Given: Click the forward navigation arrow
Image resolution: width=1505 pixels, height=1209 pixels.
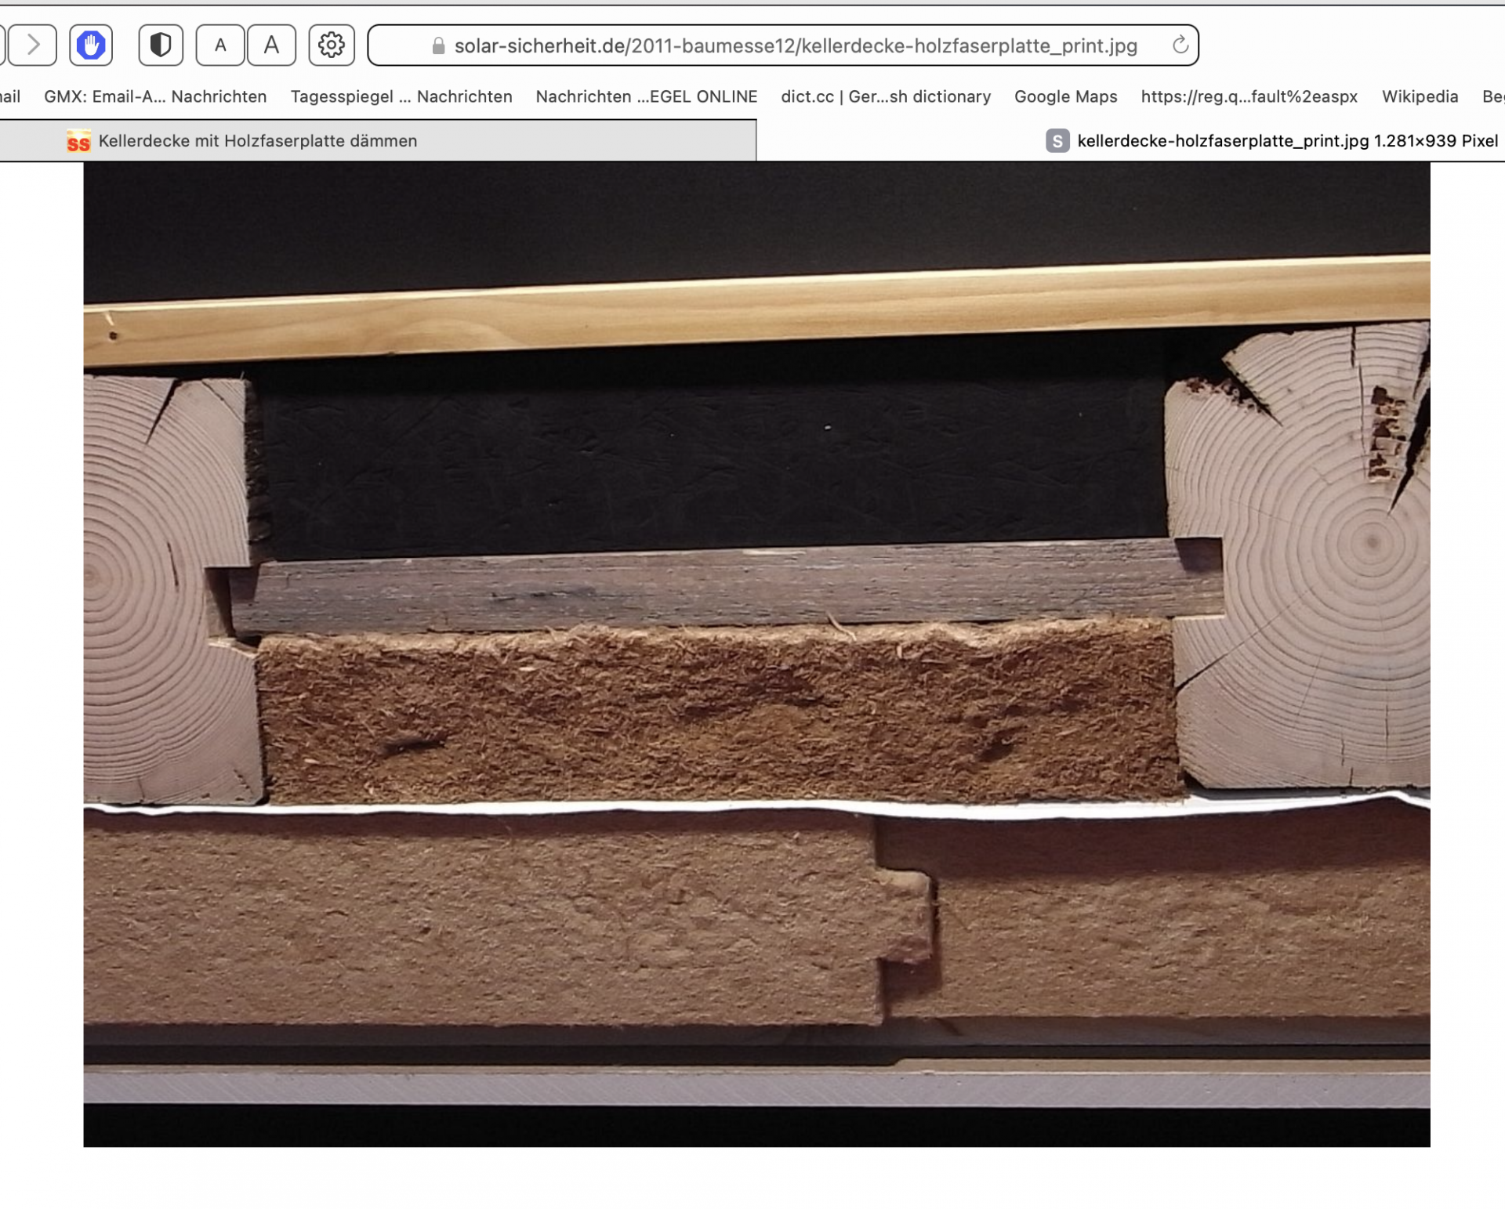Looking at the screenshot, I should click(33, 45).
